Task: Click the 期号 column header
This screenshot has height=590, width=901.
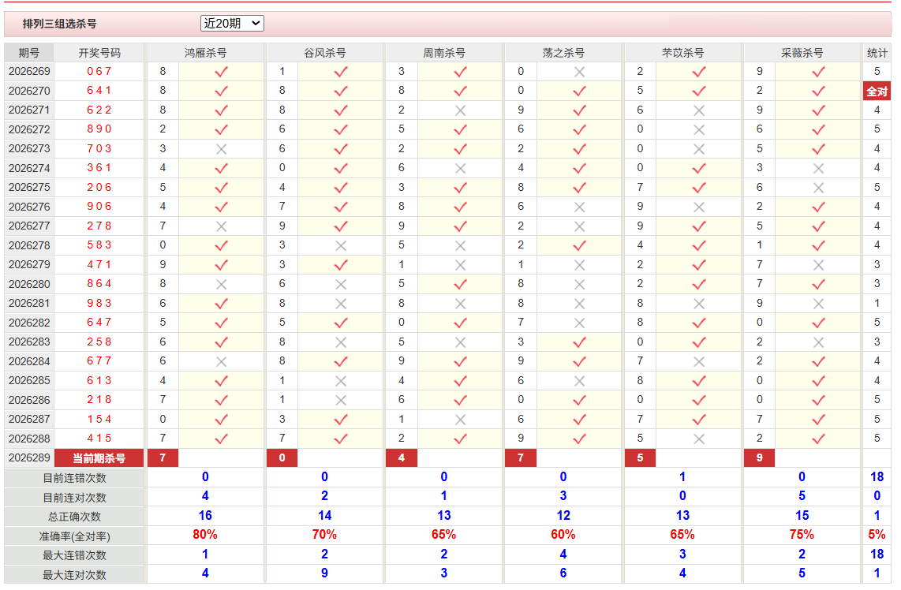Action: pyautogui.click(x=28, y=53)
